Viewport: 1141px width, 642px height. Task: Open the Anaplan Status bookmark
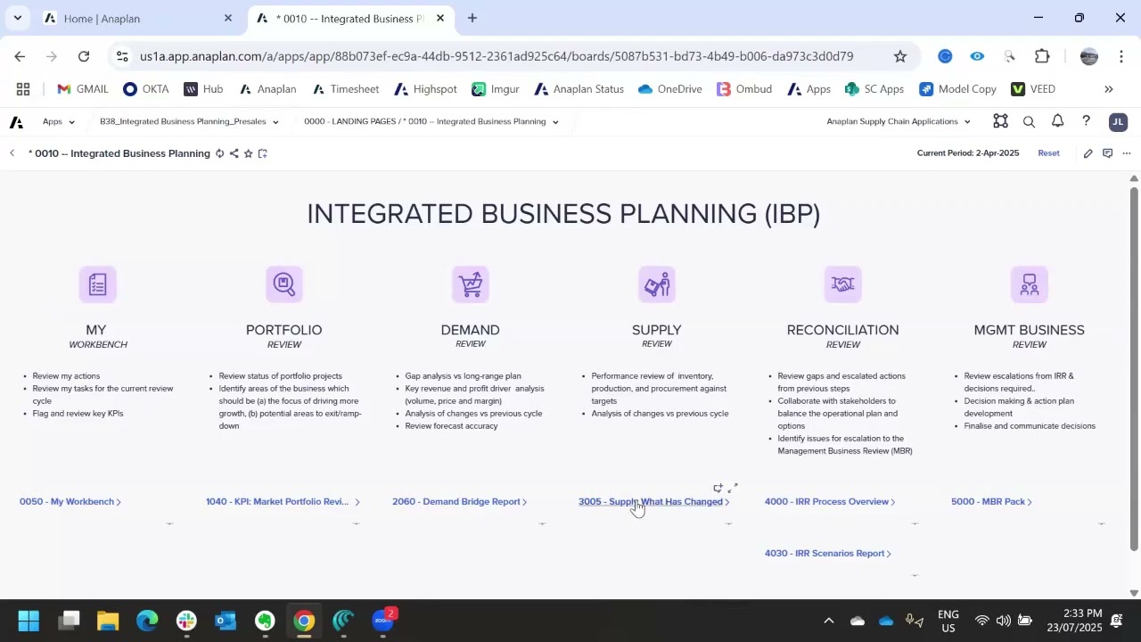click(x=579, y=89)
